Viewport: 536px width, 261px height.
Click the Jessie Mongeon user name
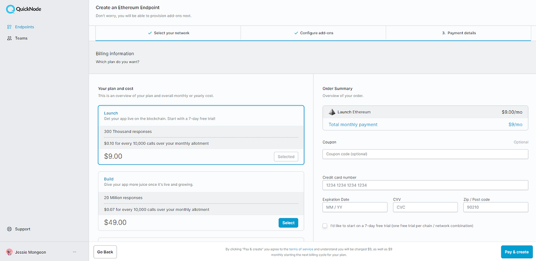[30, 253]
